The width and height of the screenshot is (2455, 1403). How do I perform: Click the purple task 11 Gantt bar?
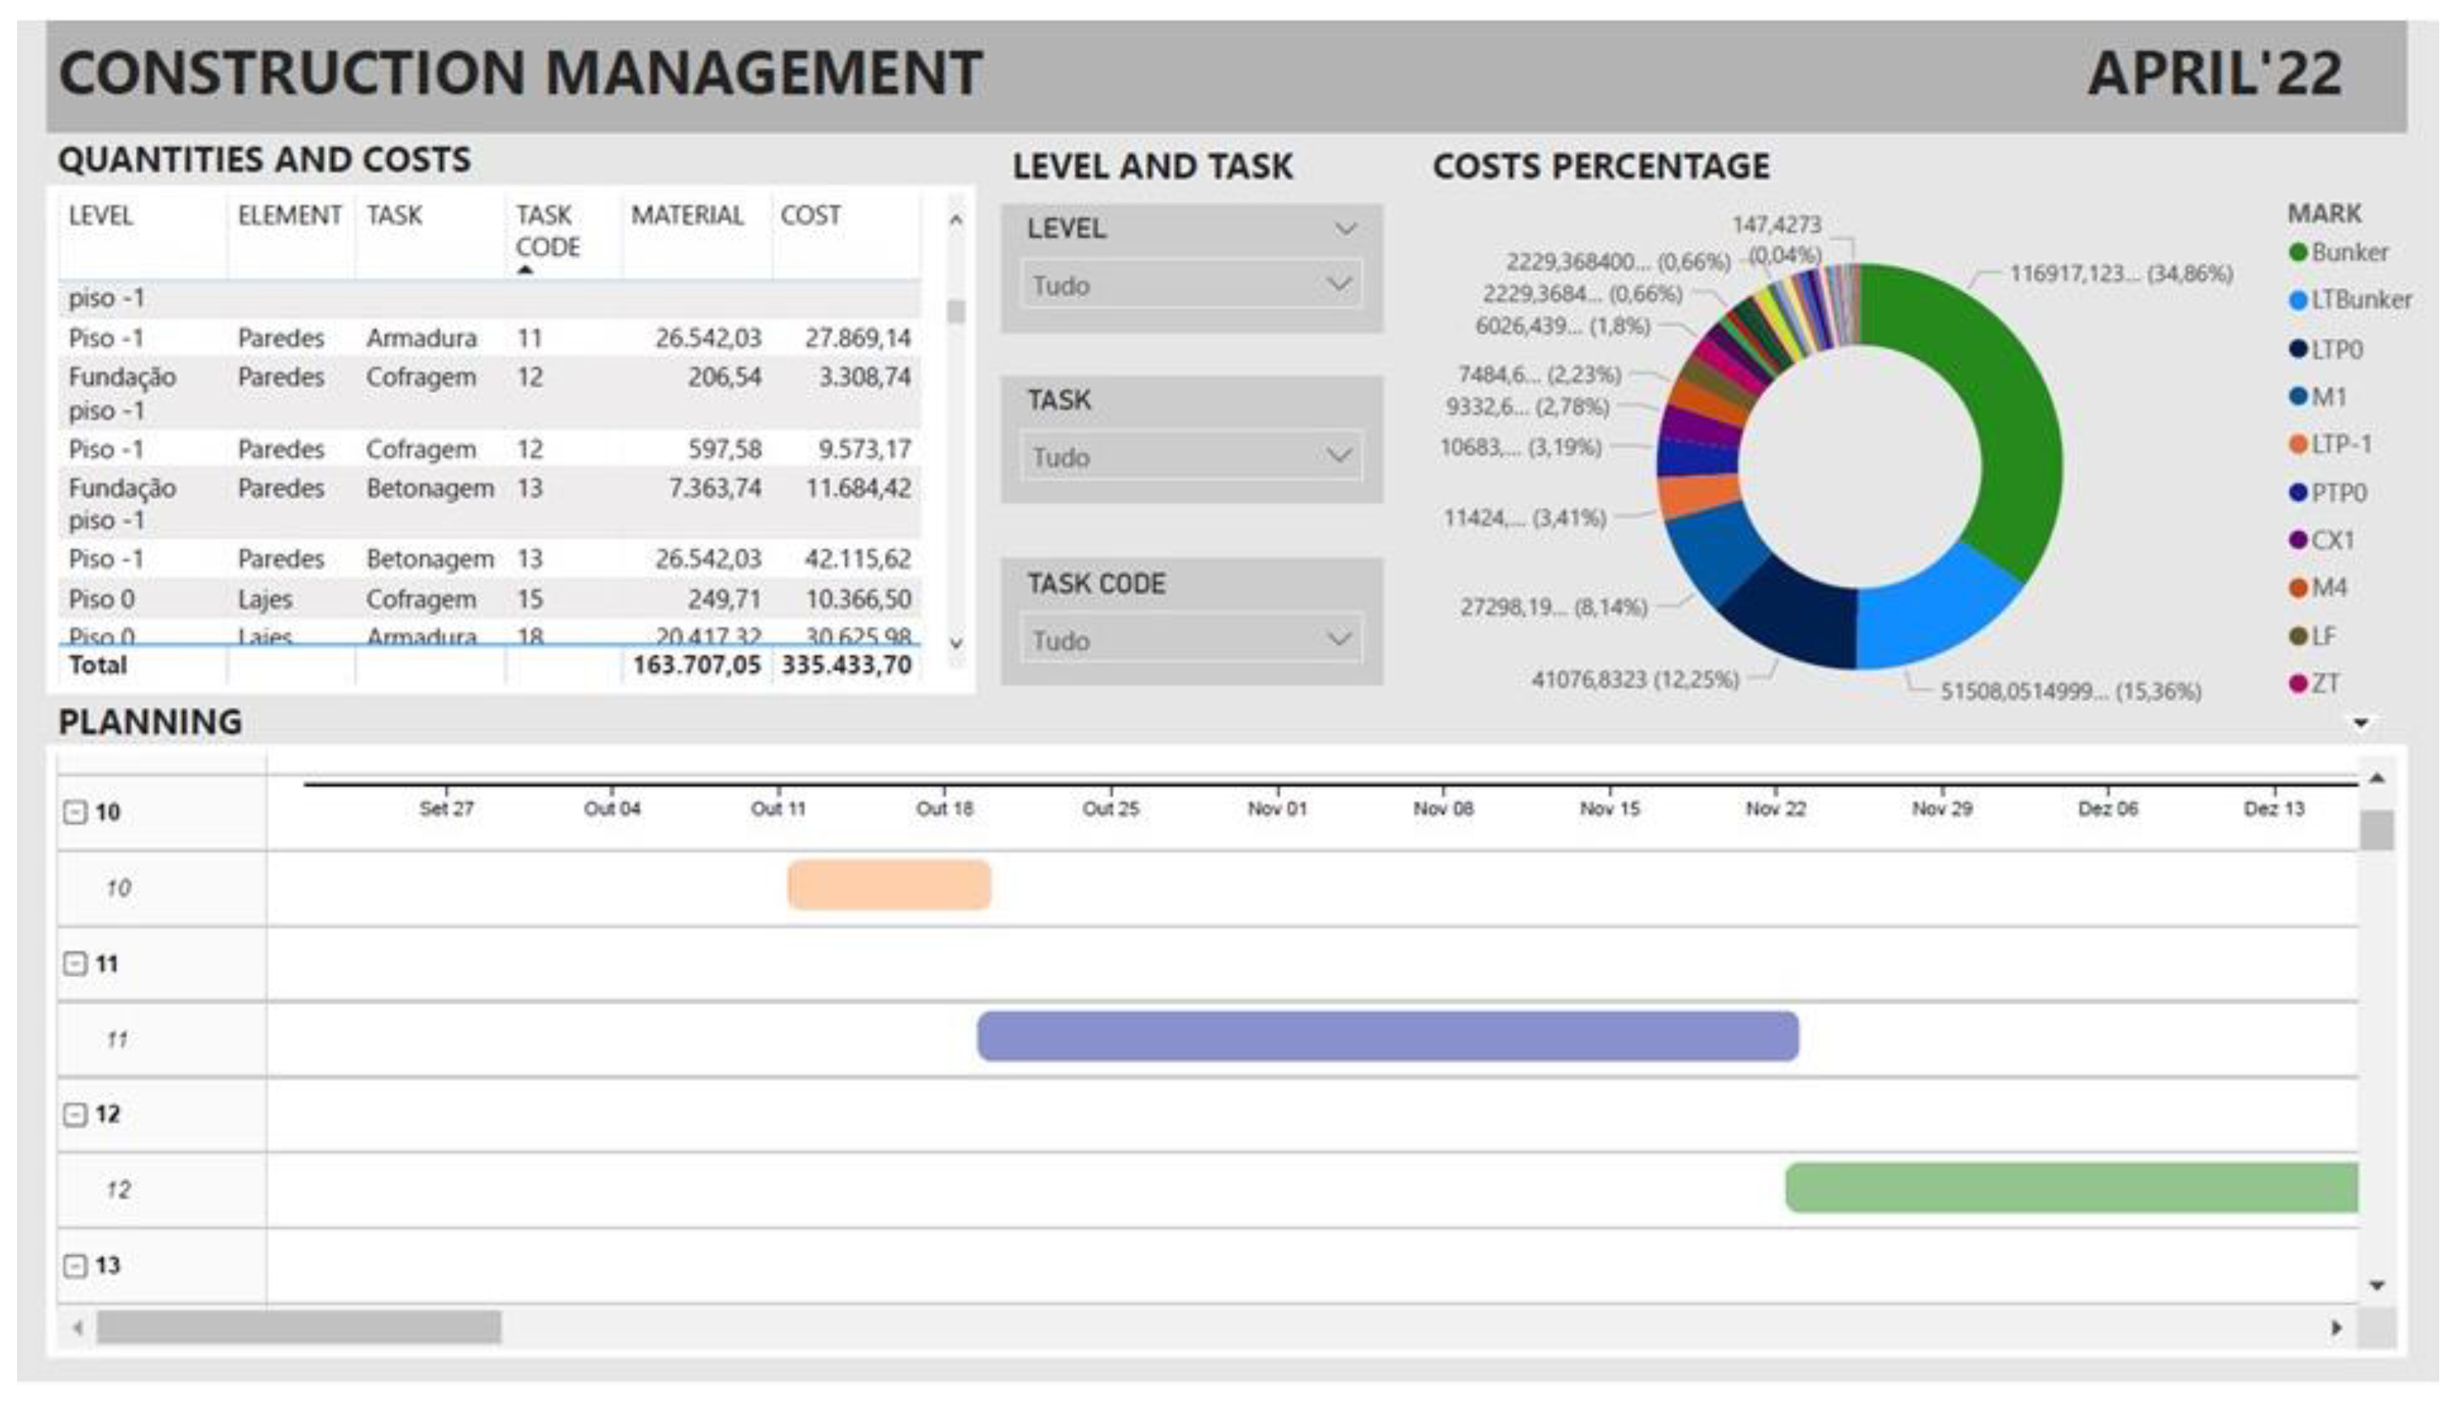pyautogui.click(x=1387, y=1037)
